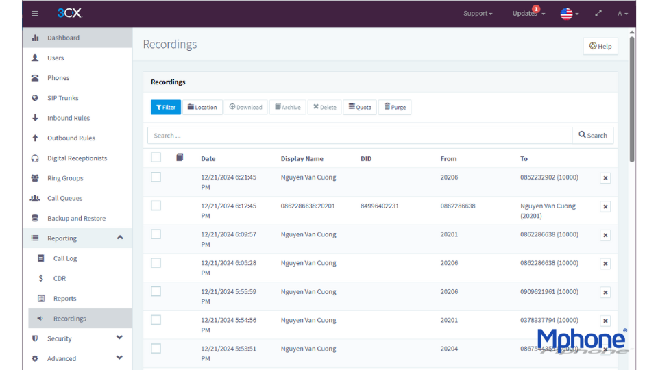
Task: Open the Help button
Action: coord(600,46)
